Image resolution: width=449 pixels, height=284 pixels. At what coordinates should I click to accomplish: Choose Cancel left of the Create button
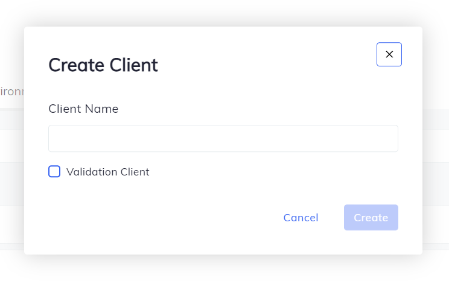[301, 218]
